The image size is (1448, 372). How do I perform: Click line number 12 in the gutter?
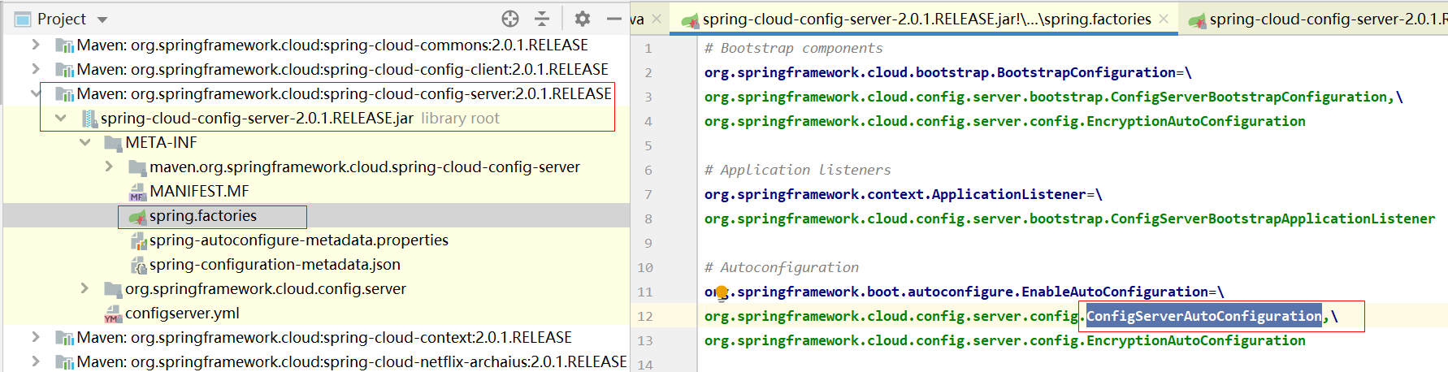pyautogui.click(x=645, y=316)
